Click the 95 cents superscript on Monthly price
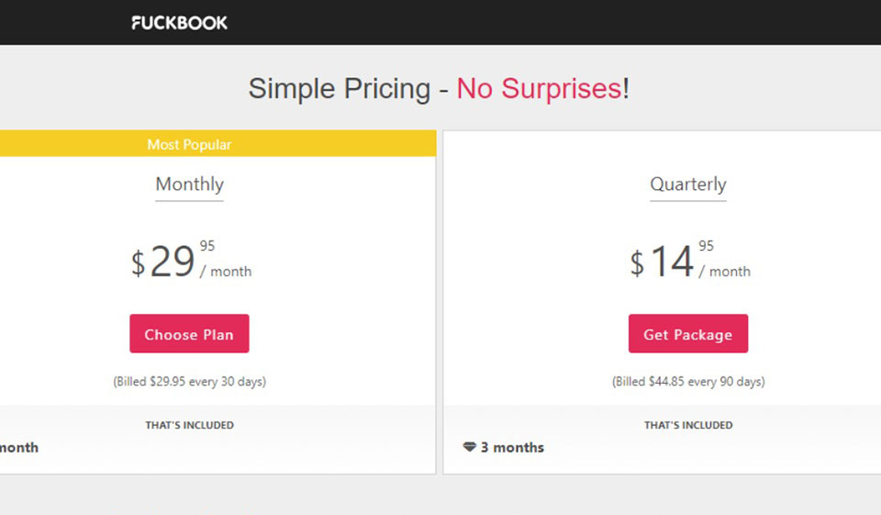Screen dimensions: 881x515 coord(207,246)
